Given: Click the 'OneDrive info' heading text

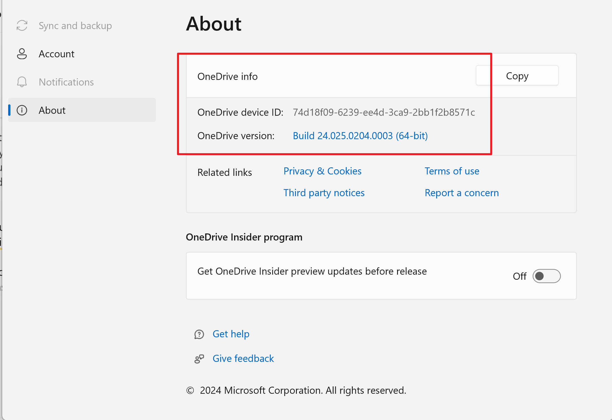Looking at the screenshot, I should point(227,76).
